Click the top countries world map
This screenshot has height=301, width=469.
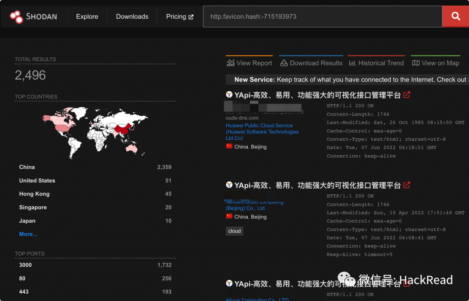[95, 132]
